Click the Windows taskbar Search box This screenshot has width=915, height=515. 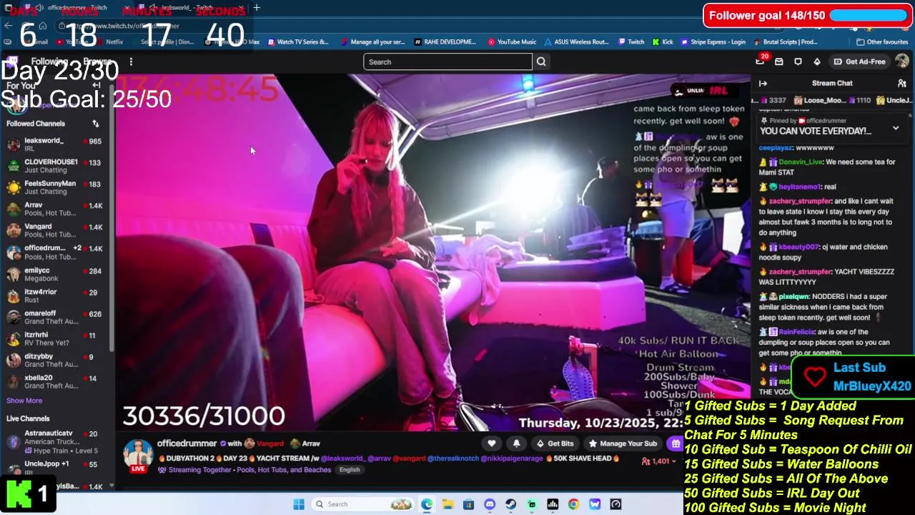coord(362,504)
